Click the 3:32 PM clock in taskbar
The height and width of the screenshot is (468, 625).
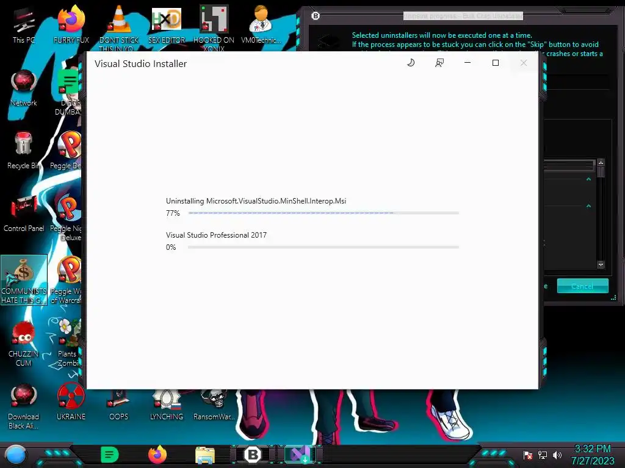click(593, 449)
